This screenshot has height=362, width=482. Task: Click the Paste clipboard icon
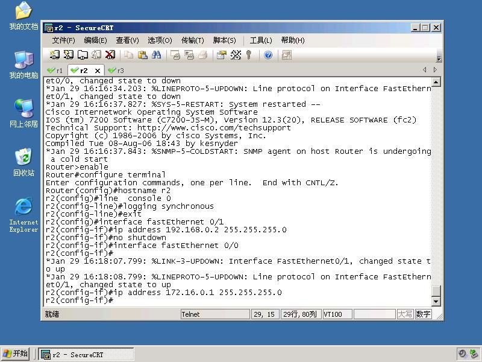pyautogui.click(x=142, y=55)
